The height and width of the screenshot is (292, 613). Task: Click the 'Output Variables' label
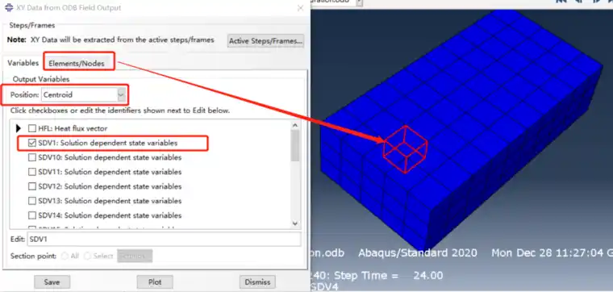(x=41, y=79)
